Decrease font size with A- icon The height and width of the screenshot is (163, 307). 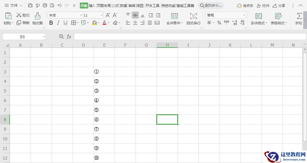[115, 15]
